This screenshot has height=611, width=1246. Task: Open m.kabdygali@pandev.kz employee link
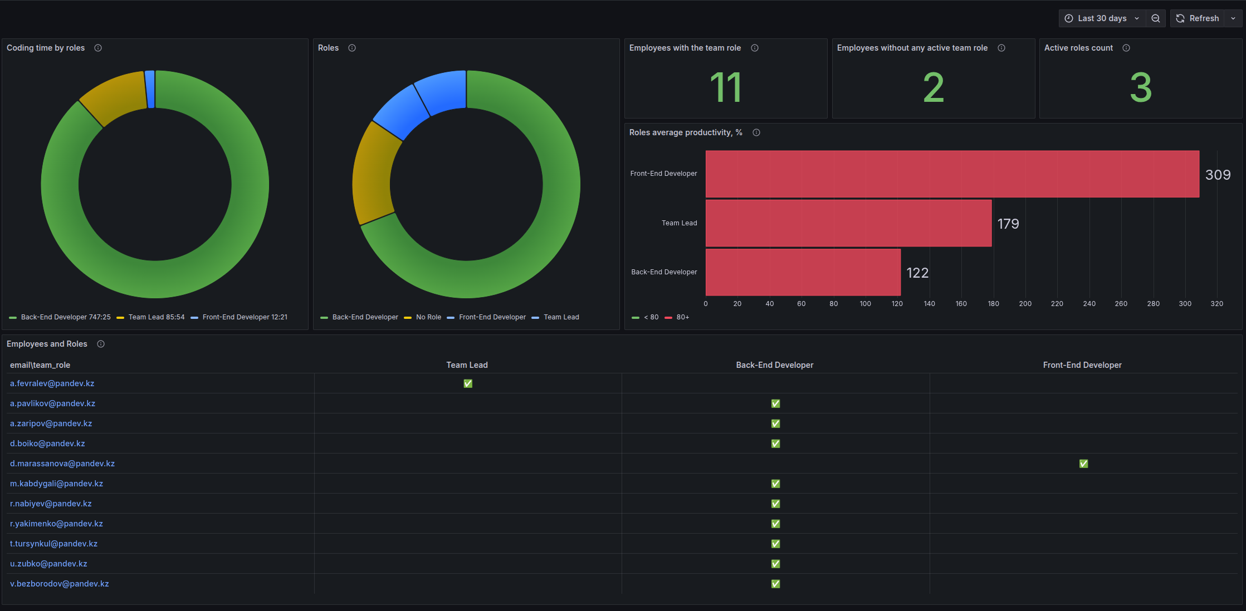point(56,484)
